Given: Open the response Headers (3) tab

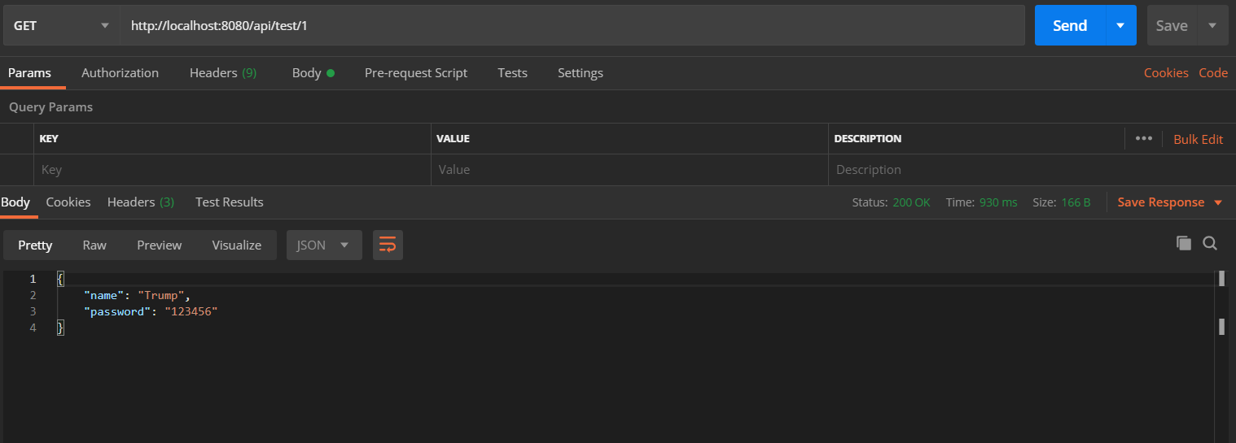Looking at the screenshot, I should [x=141, y=202].
